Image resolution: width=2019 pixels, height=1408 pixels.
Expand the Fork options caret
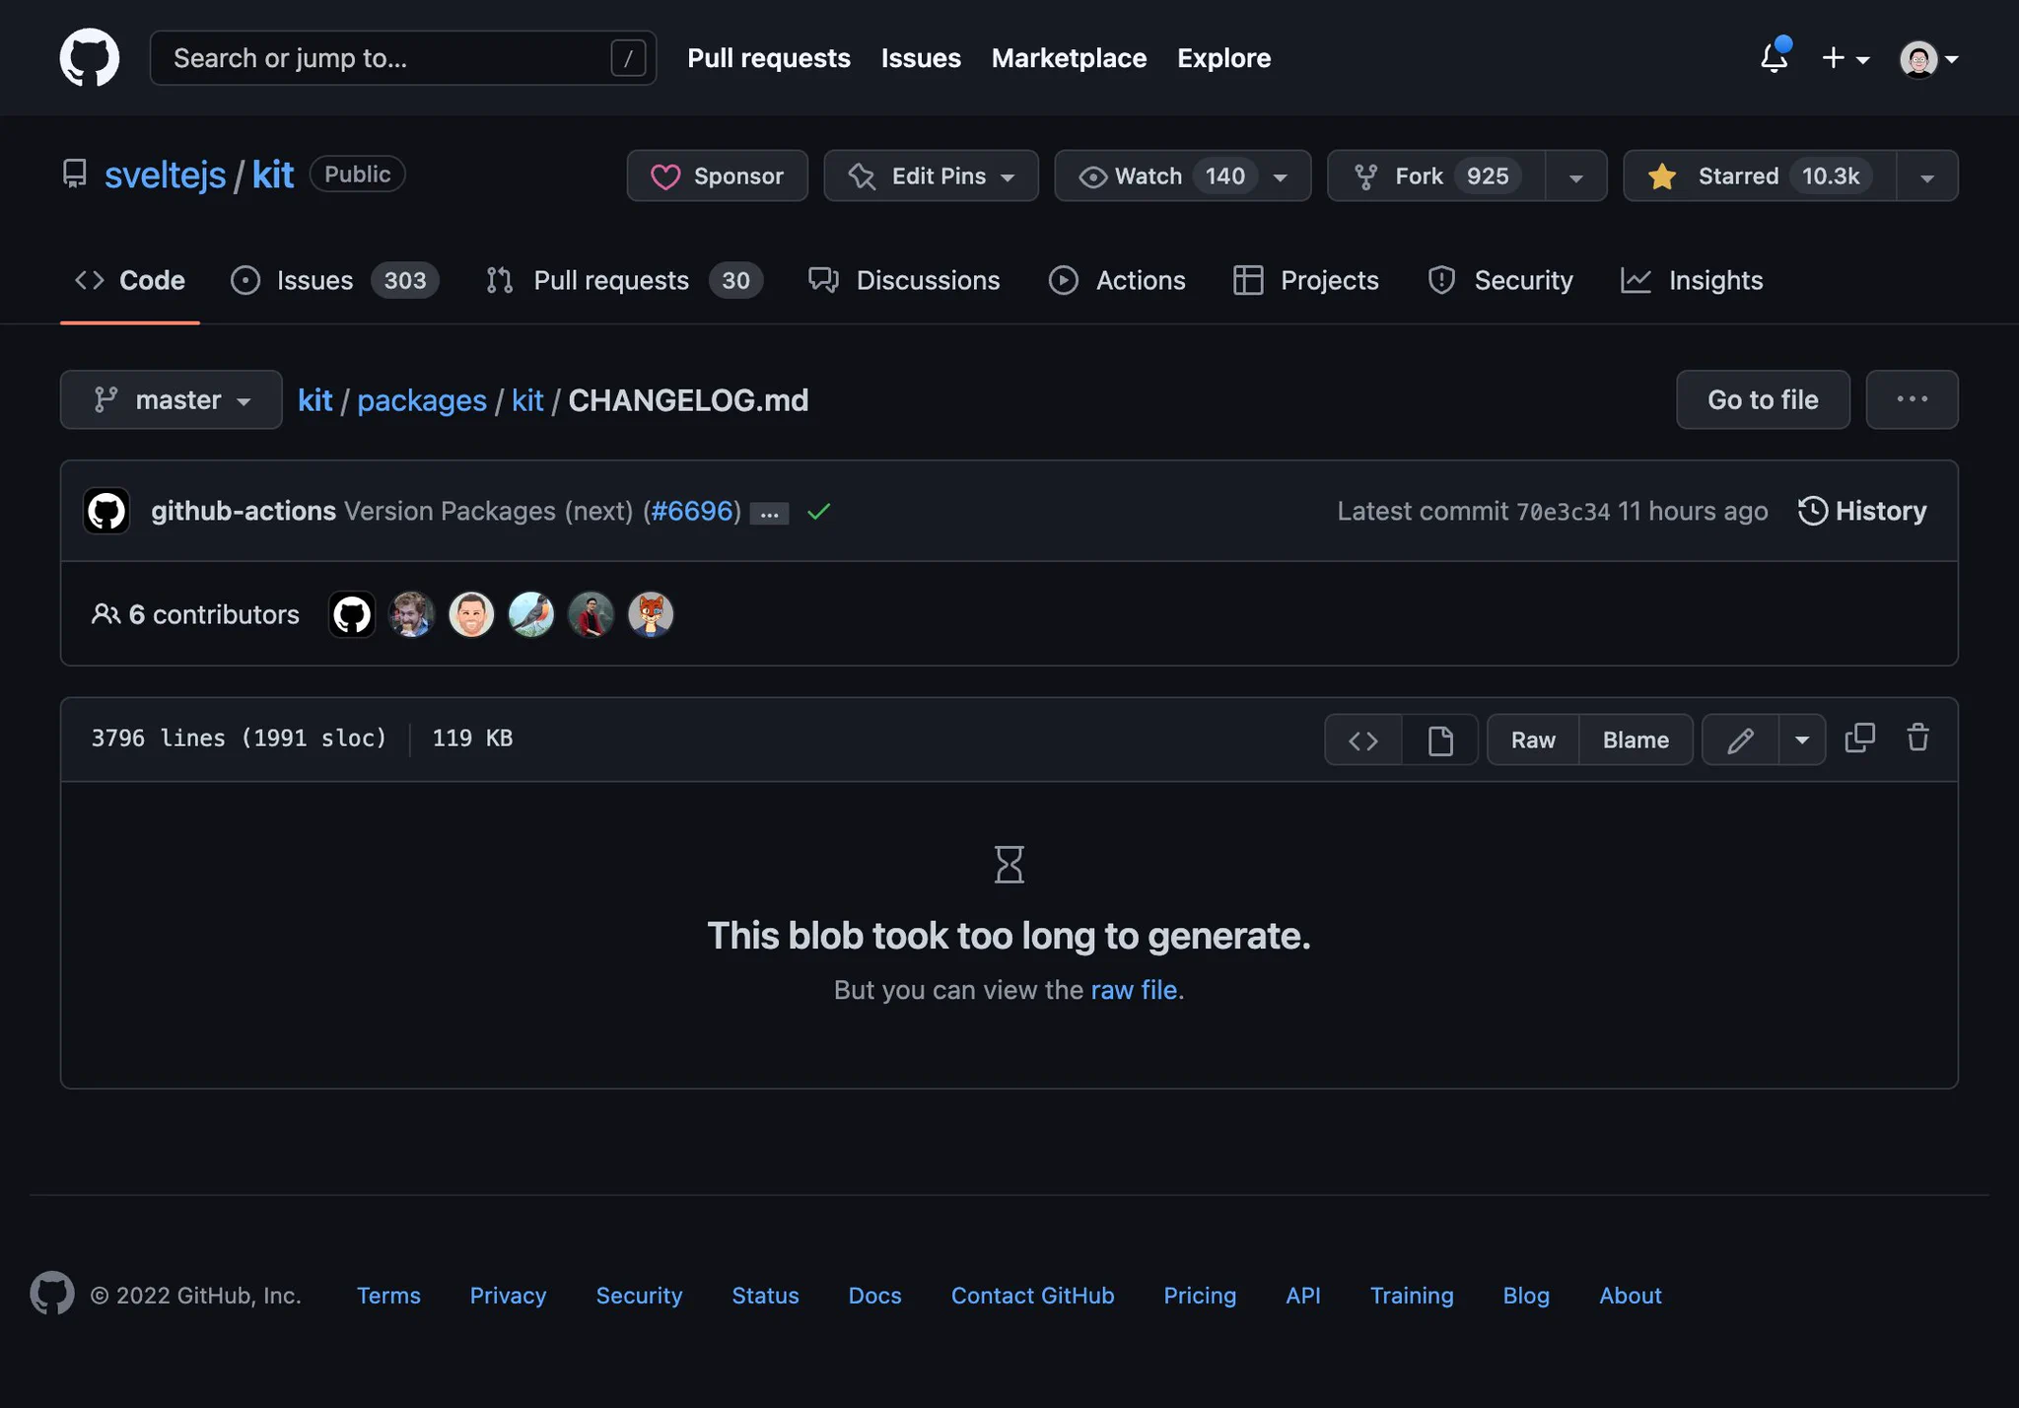pyautogui.click(x=1576, y=176)
